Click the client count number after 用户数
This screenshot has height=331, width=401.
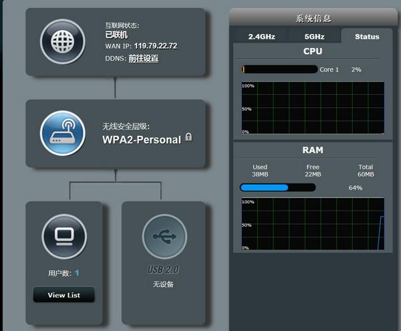(x=77, y=273)
